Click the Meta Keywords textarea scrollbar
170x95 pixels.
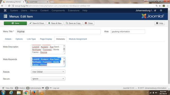tap(64, 61)
